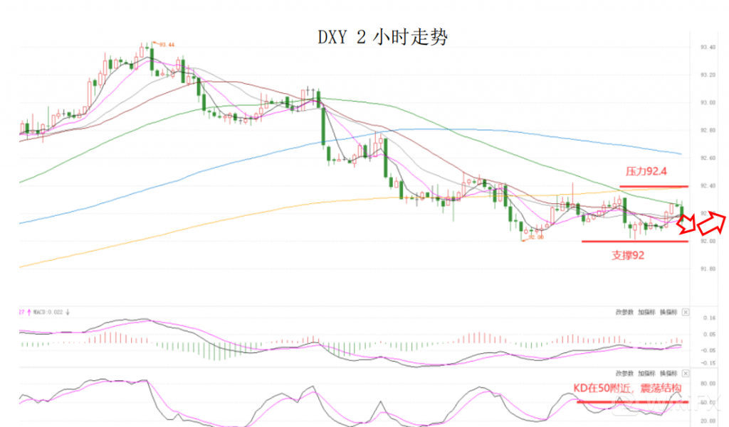Image resolution: width=729 pixels, height=427 pixels.
Task: Close the MACD indicator panel
Action: pyautogui.click(x=686, y=312)
